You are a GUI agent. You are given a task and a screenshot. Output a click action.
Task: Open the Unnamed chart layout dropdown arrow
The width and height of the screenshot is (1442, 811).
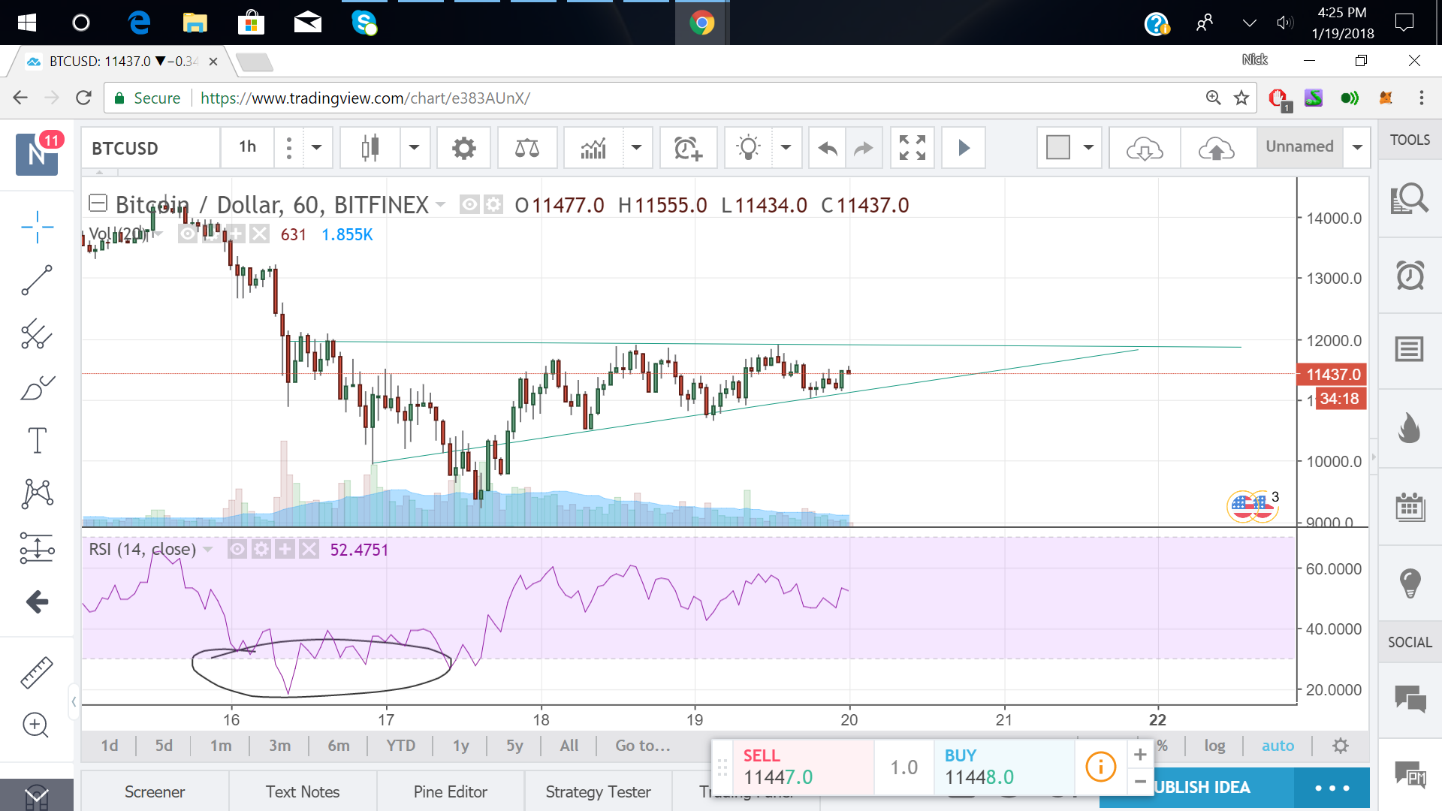1357,148
